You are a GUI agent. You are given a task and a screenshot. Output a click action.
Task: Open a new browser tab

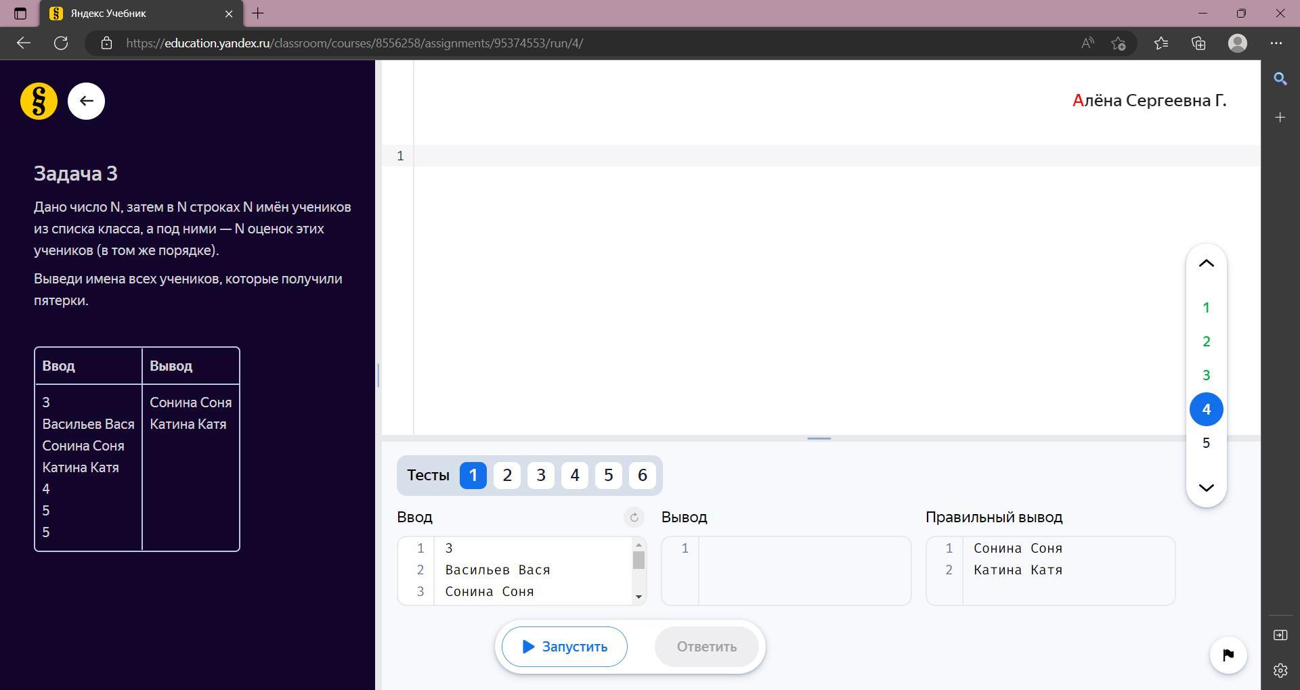tap(258, 14)
